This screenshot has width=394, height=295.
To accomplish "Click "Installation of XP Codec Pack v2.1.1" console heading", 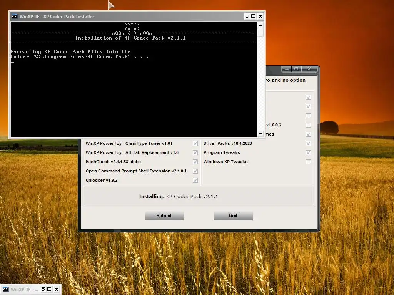I will (130, 38).
